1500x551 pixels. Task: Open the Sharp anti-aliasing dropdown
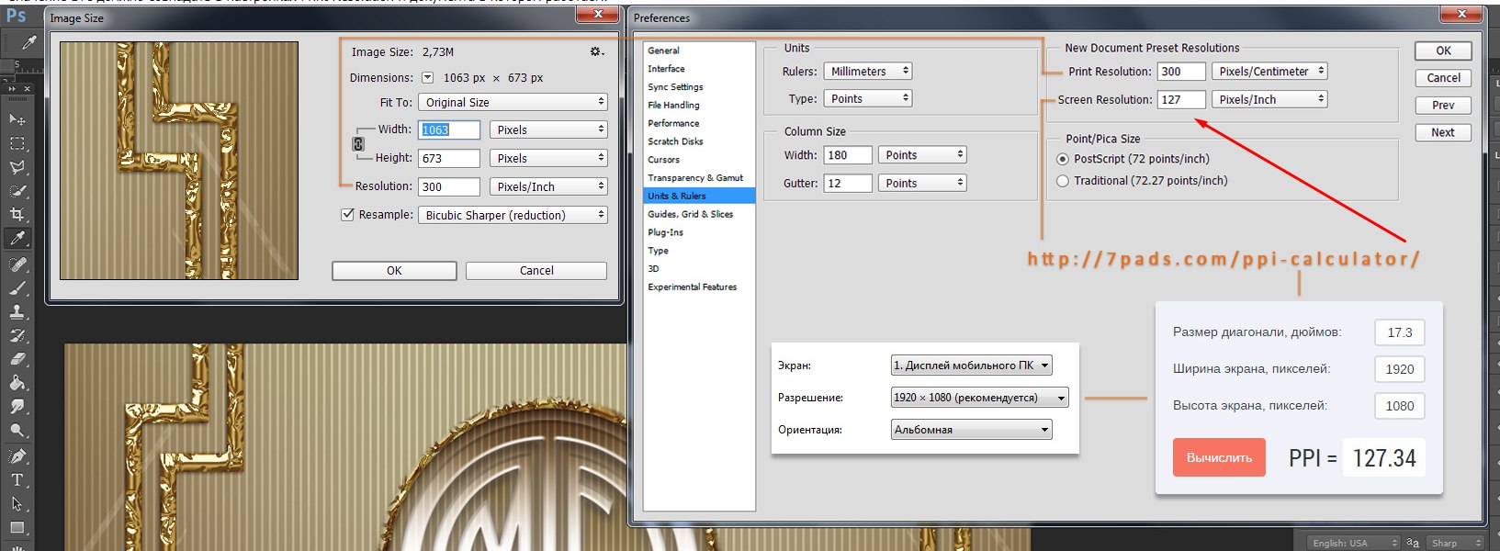click(x=1455, y=543)
